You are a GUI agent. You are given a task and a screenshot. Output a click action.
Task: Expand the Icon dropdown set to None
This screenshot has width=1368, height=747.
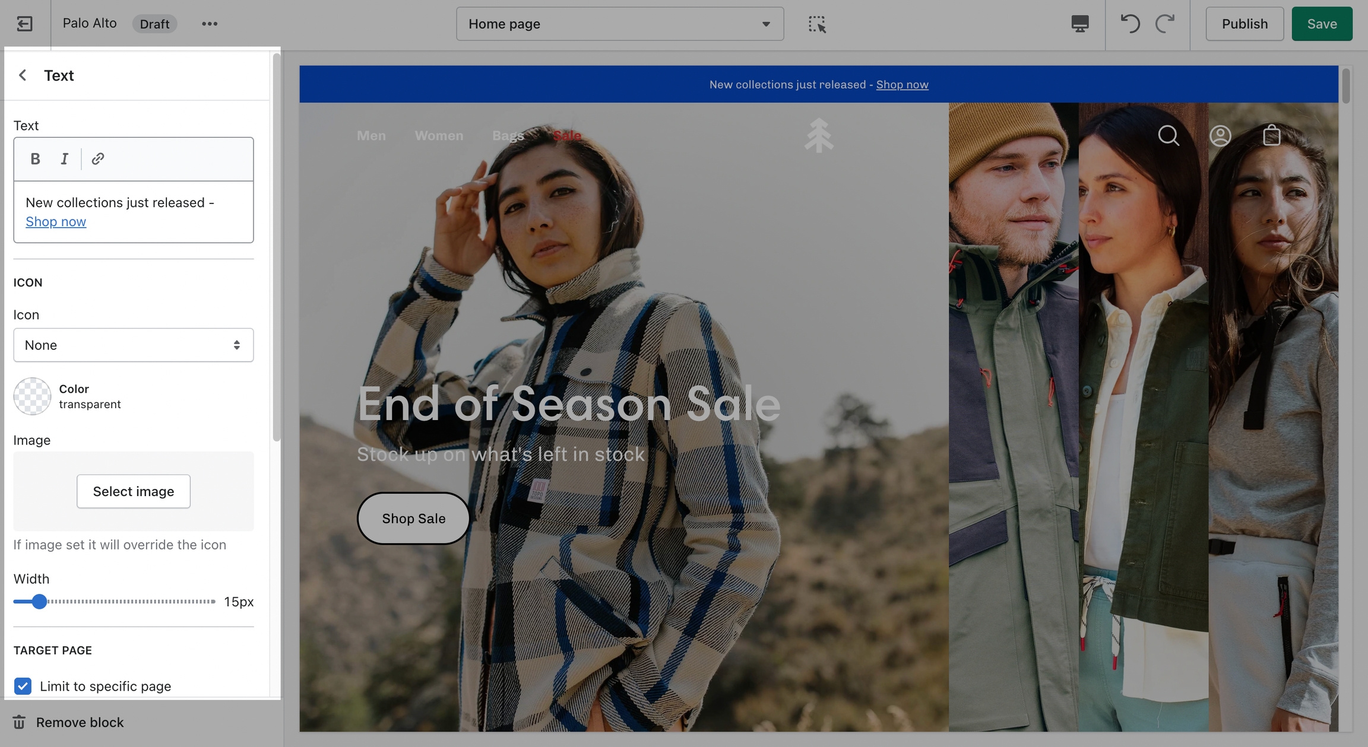[x=134, y=345]
